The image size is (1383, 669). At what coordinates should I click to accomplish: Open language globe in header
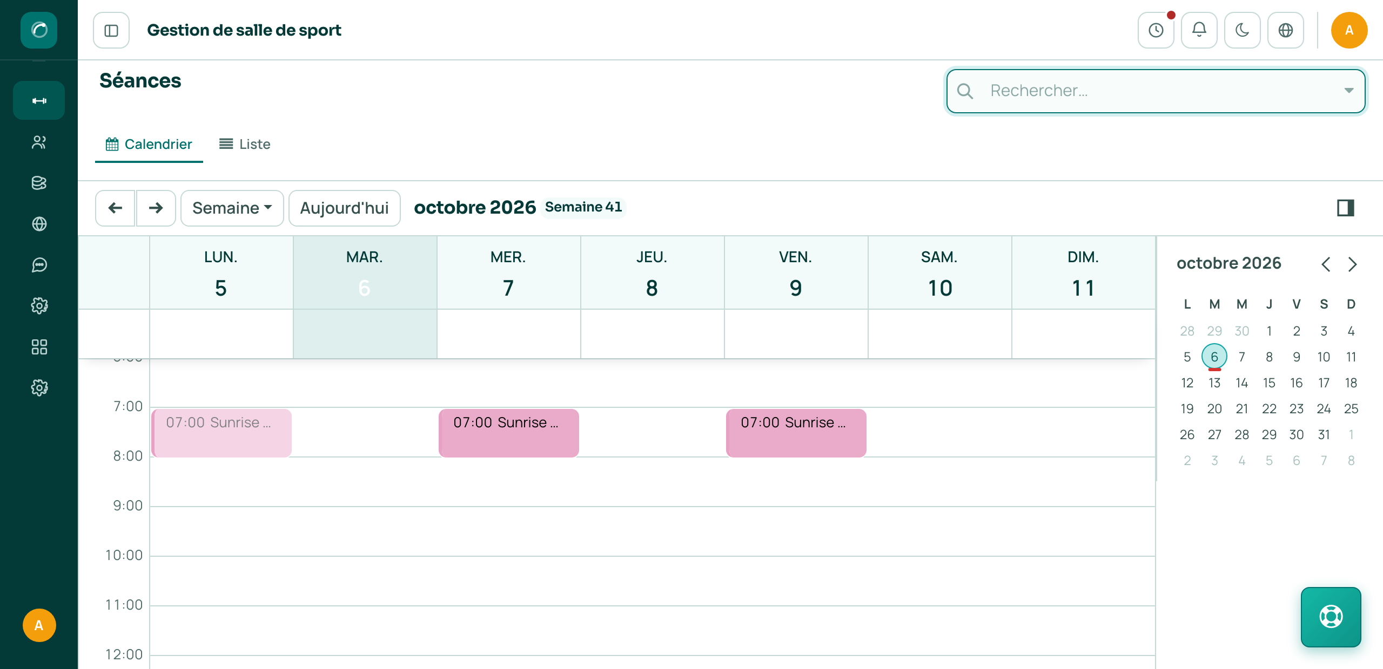coord(1286,30)
